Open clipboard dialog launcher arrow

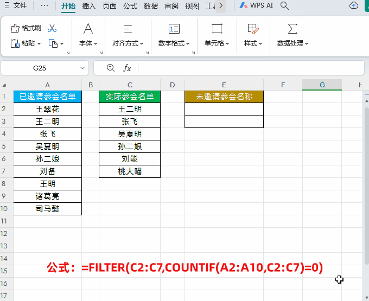tap(68, 53)
